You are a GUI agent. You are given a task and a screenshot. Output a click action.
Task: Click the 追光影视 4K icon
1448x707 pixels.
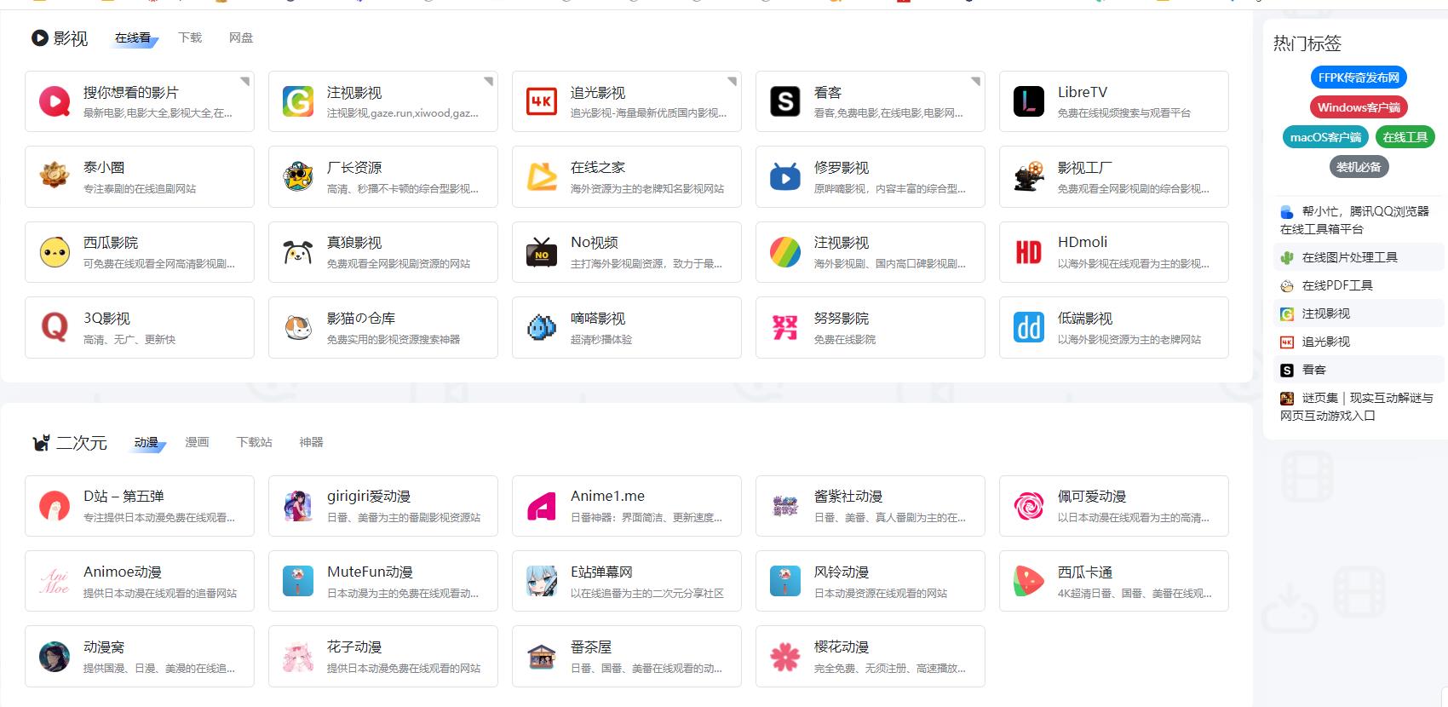542,102
